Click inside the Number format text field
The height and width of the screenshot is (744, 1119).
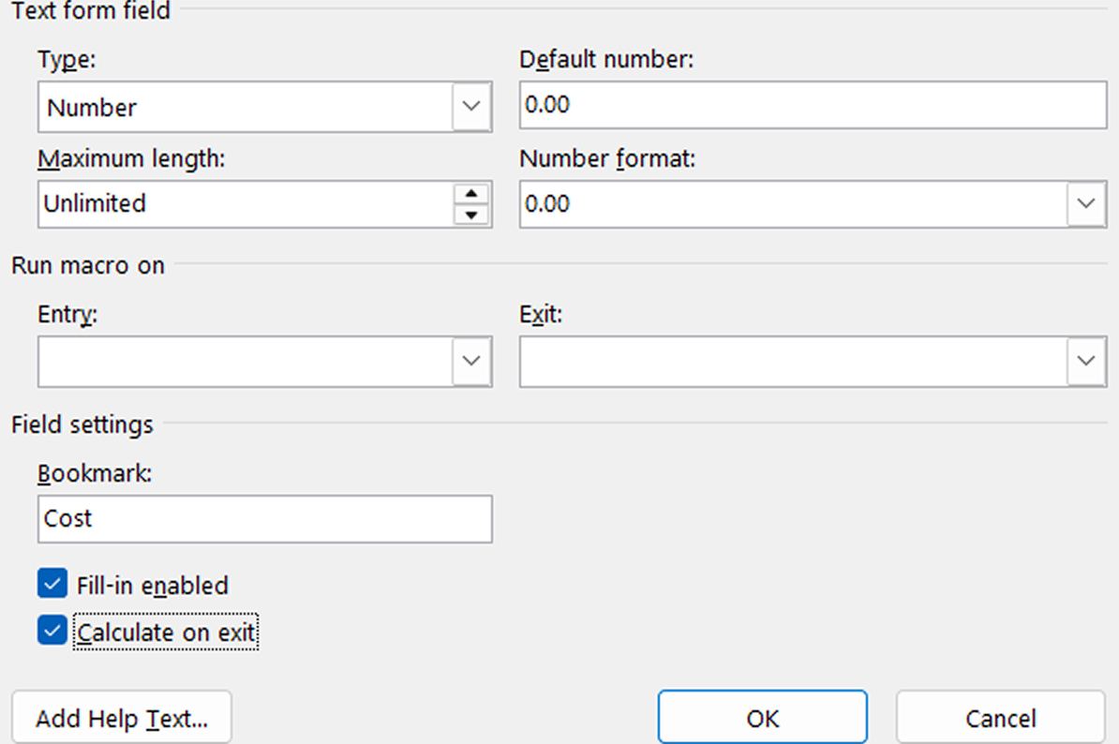(793, 204)
